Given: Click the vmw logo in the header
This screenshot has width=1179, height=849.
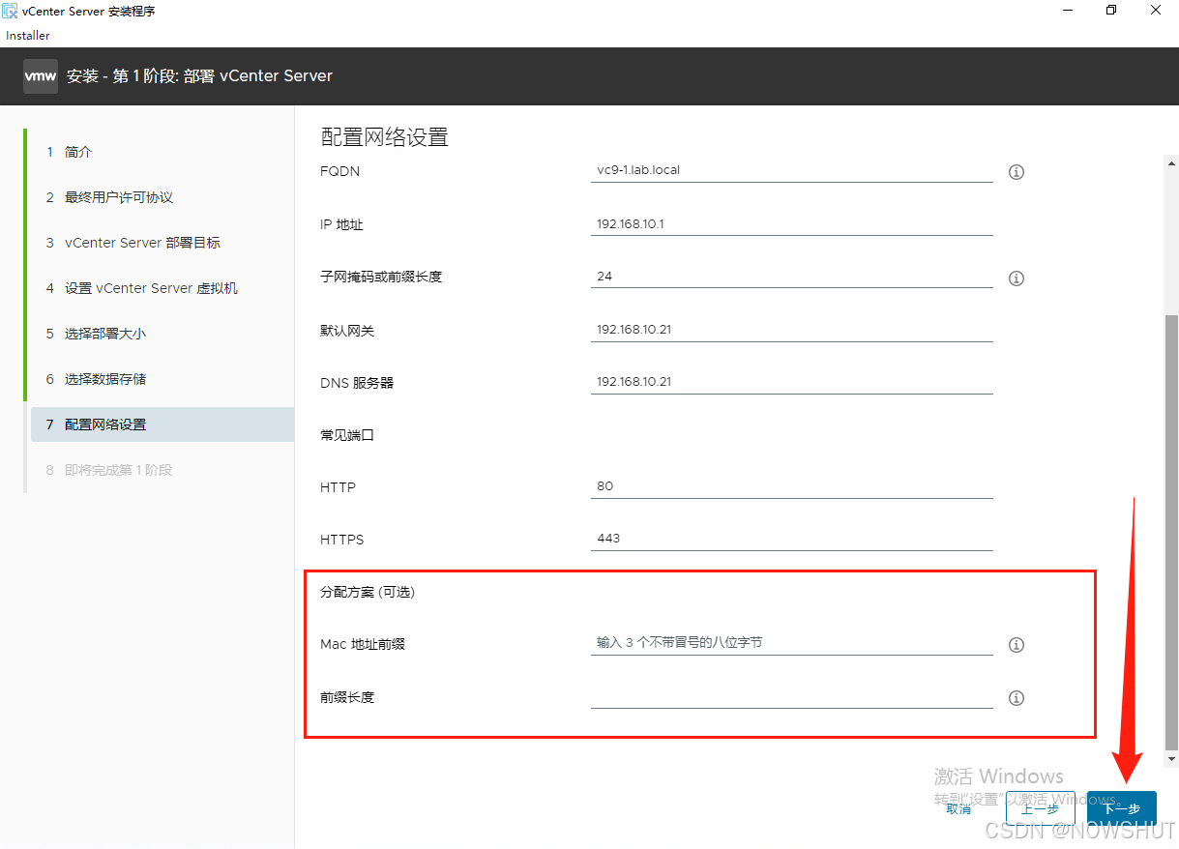Looking at the screenshot, I should coord(41,75).
